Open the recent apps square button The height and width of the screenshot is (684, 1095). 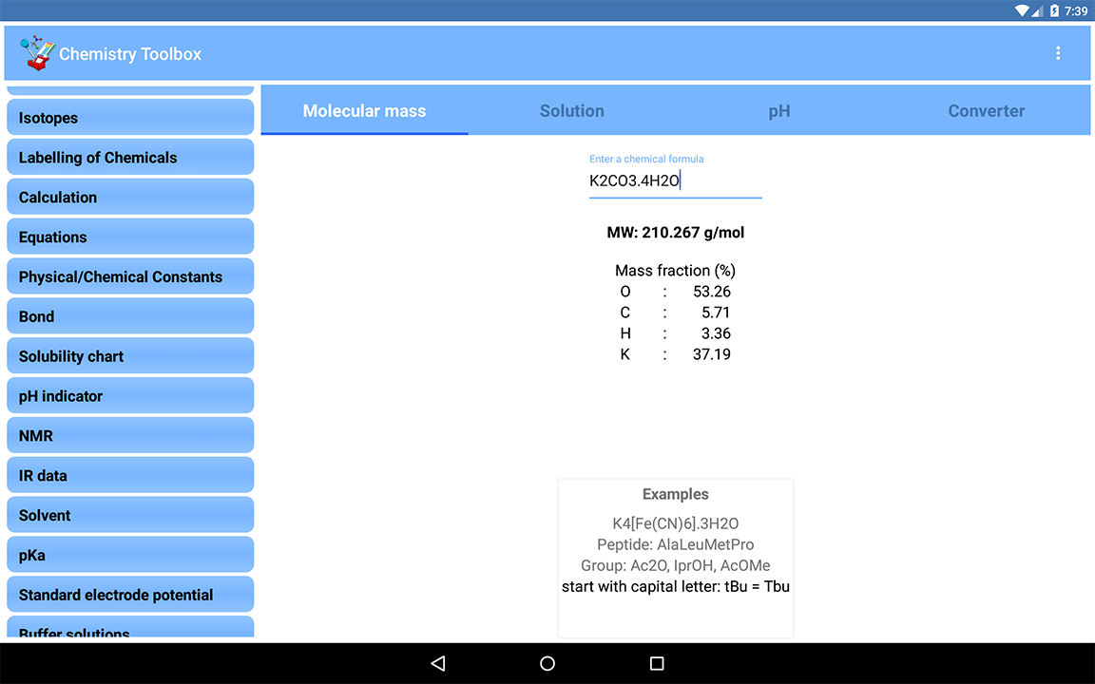[657, 663]
